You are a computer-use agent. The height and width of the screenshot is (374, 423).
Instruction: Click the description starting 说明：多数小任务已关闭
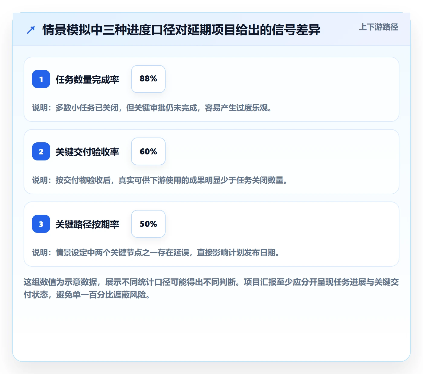coord(152,108)
